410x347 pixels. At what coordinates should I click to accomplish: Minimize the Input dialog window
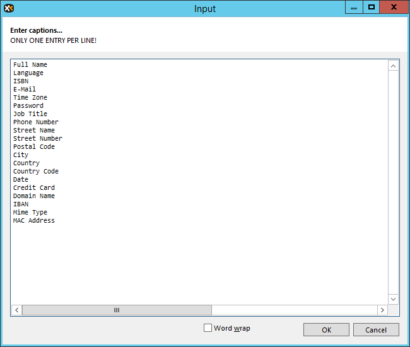coord(354,8)
